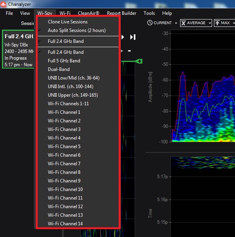Image resolution: width=235 pixels, height=237 pixels.
Task: Toggle Auto Split Sessions (2 hours)
Action: click(x=77, y=30)
